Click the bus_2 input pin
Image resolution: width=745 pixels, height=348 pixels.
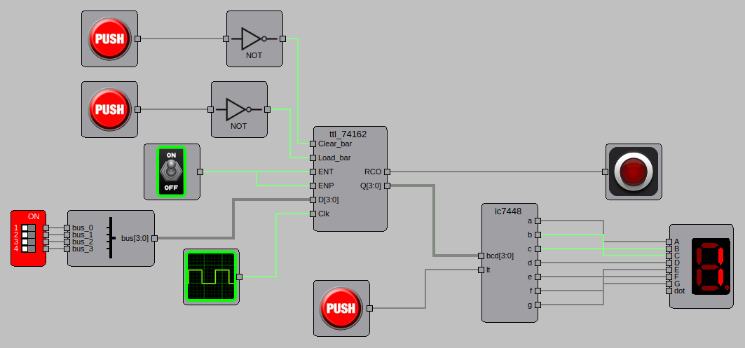click(67, 242)
